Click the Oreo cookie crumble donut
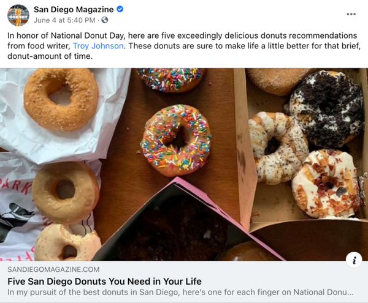The width and height of the screenshot is (368, 303). click(x=327, y=108)
